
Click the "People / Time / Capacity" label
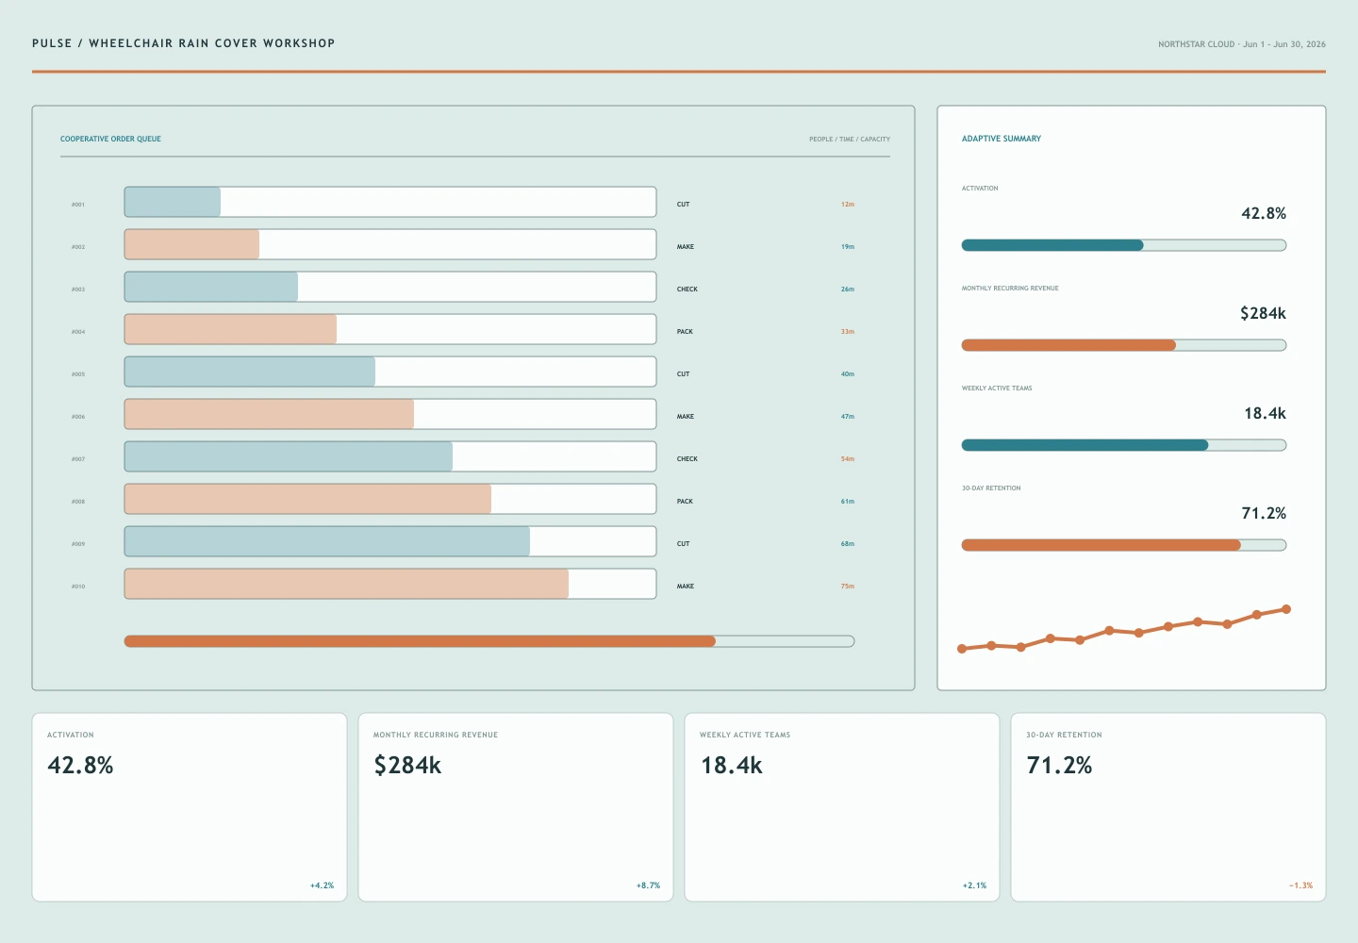(x=850, y=140)
